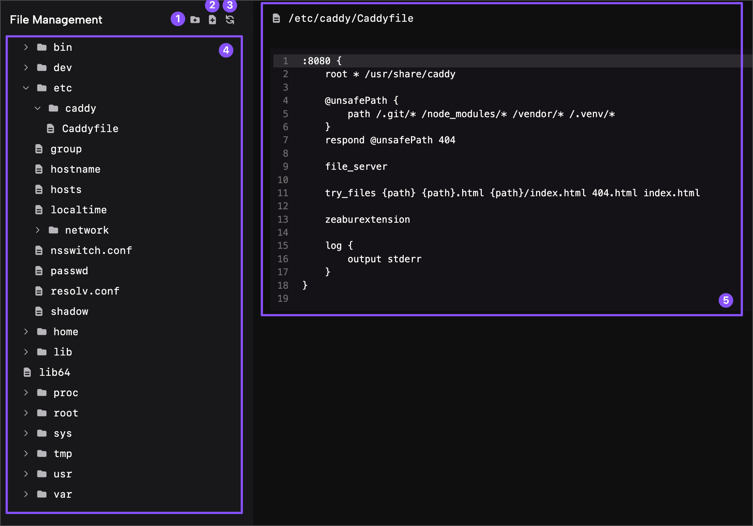Click the passwd file icon
Image resolution: width=753 pixels, height=526 pixels.
pyautogui.click(x=39, y=271)
